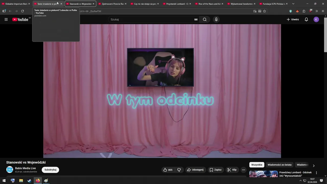The height and width of the screenshot is (184, 327).
Task: Click the video player area
Action: (x=162, y=91)
